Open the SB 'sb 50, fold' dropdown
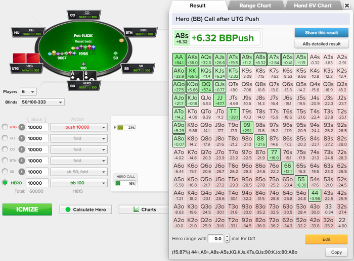The width and height of the screenshot is (354, 261). [79, 172]
